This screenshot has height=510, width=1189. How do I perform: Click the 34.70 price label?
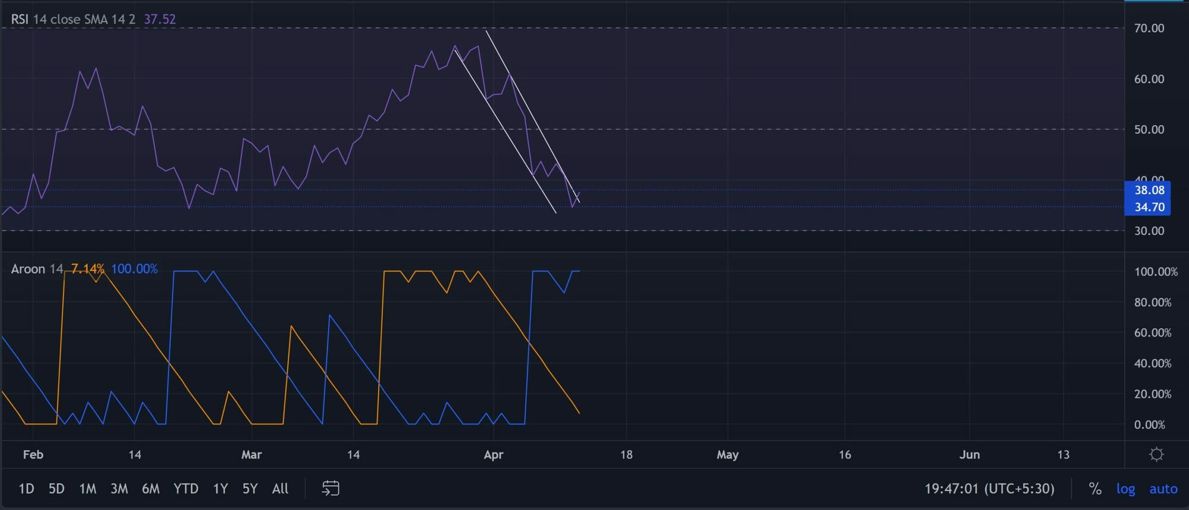pyautogui.click(x=1148, y=207)
